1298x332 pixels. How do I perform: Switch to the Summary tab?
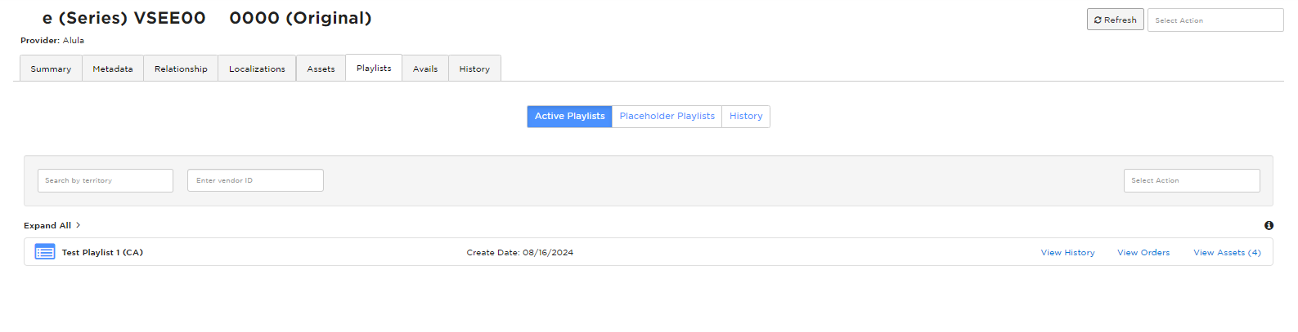[51, 69]
